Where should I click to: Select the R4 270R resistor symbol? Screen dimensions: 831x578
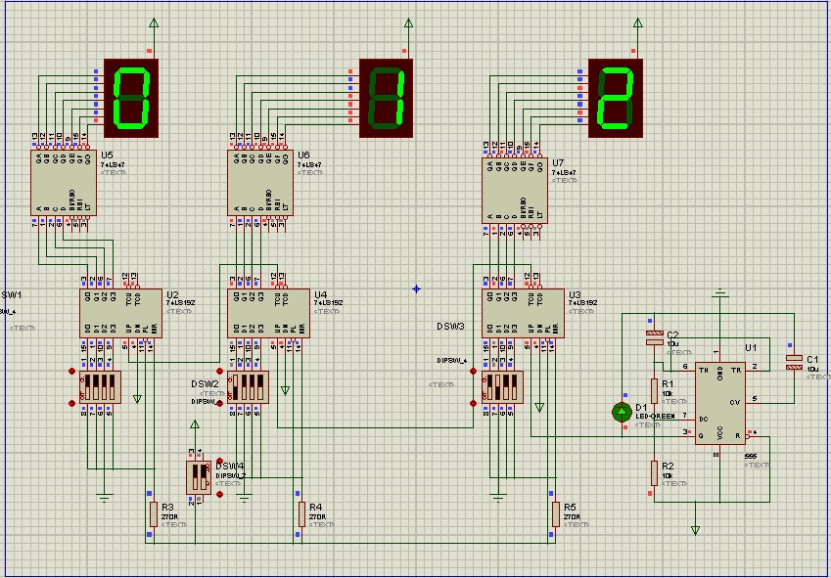(x=301, y=514)
